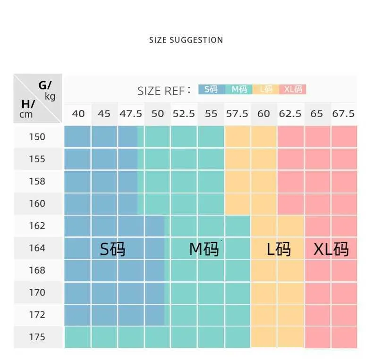Viewport: 373px width, 361px height.
Task: Select the 47.5 kg column header
Action: pyautogui.click(x=131, y=114)
